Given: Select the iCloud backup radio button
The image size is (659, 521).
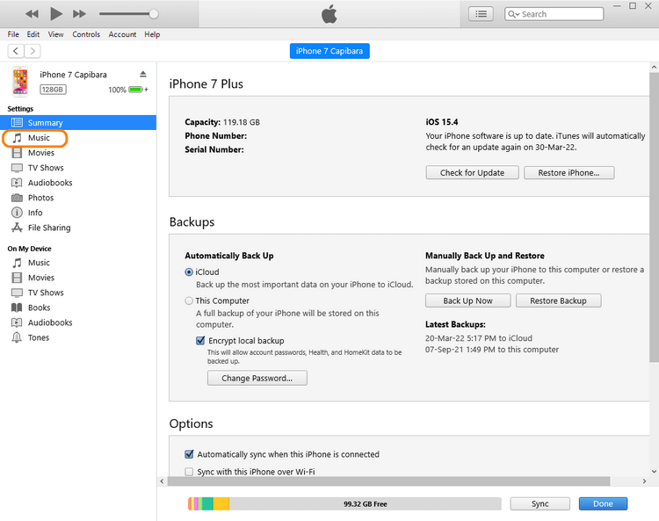Looking at the screenshot, I should click(189, 272).
